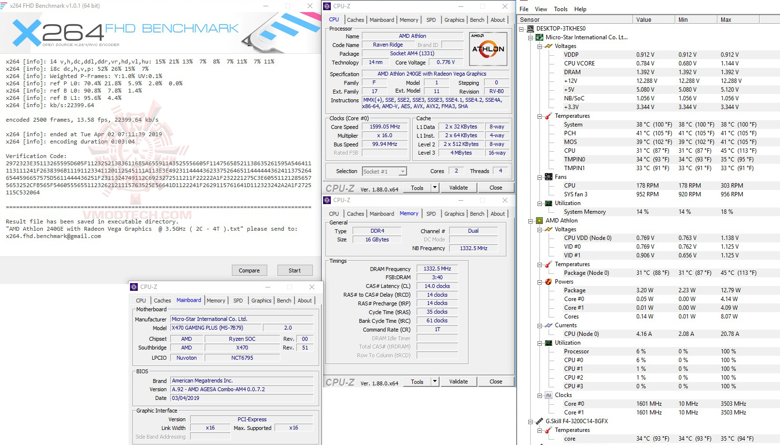780x445 pixels.
Task: Open the File menu in HWMonitor
Action: pyautogui.click(x=524, y=9)
